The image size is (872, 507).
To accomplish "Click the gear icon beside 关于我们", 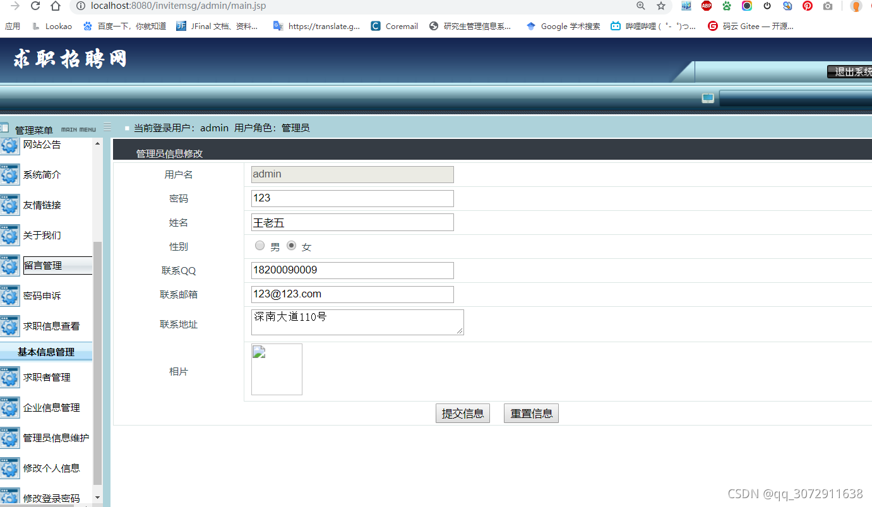I will (x=9, y=236).
